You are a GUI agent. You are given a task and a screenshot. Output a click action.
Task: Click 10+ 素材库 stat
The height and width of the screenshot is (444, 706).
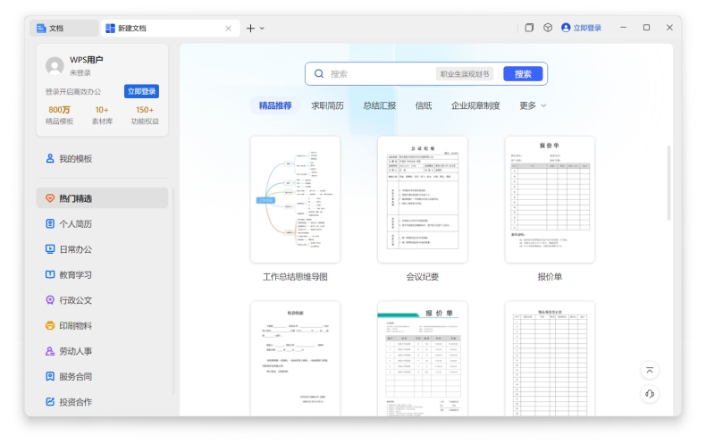102,115
